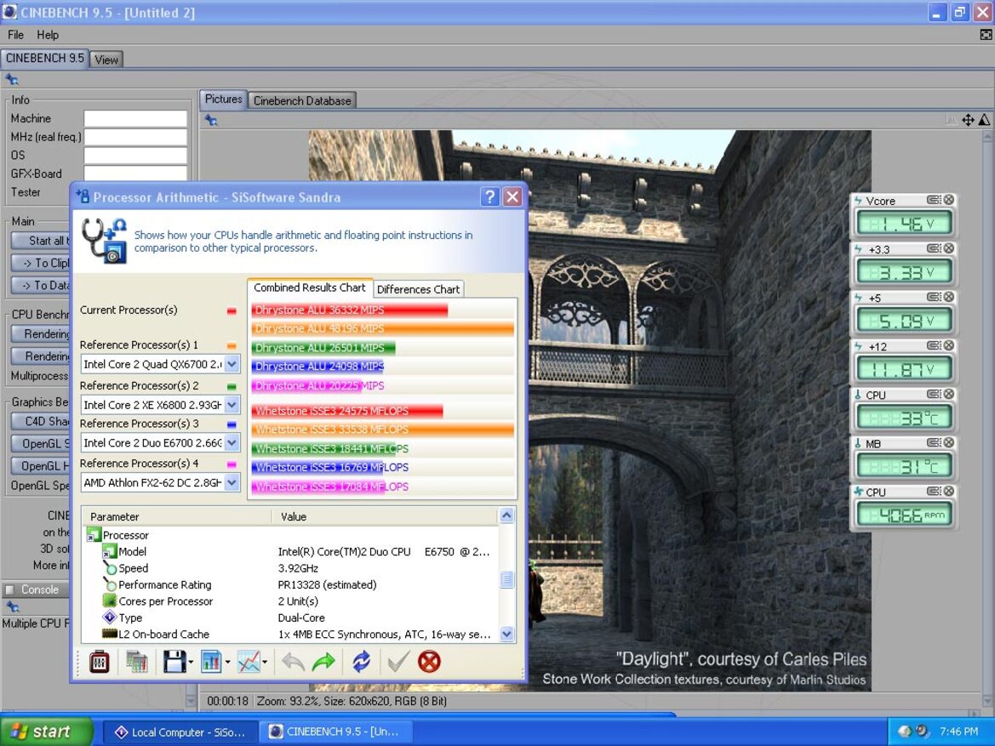The width and height of the screenshot is (995, 746).
Task: Click the move cross-arrows icon in picture viewer
Action: (x=968, y=120)
